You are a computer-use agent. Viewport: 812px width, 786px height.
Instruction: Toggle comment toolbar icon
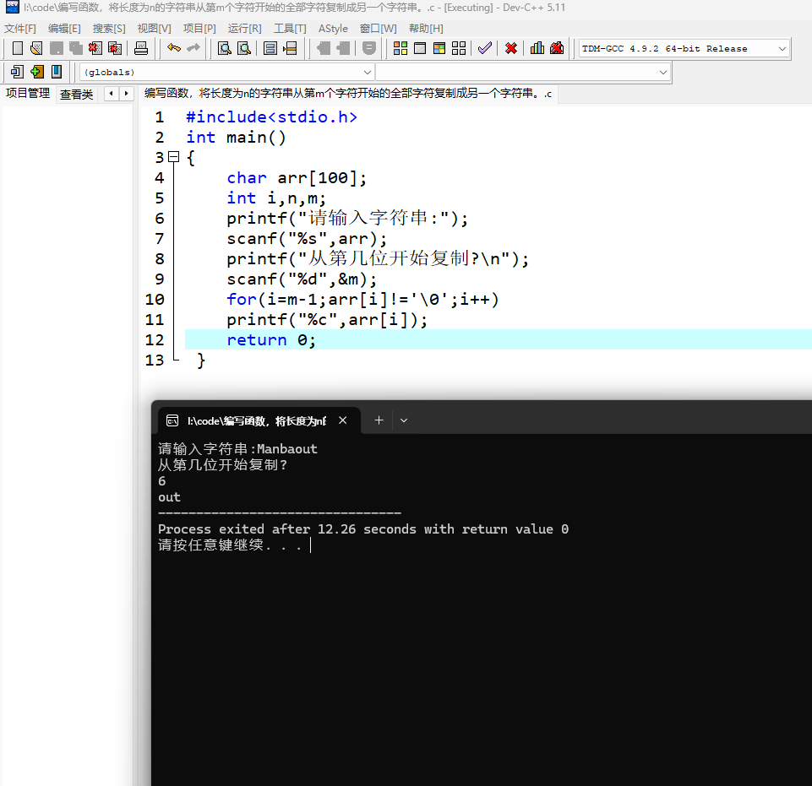[369, 48]
